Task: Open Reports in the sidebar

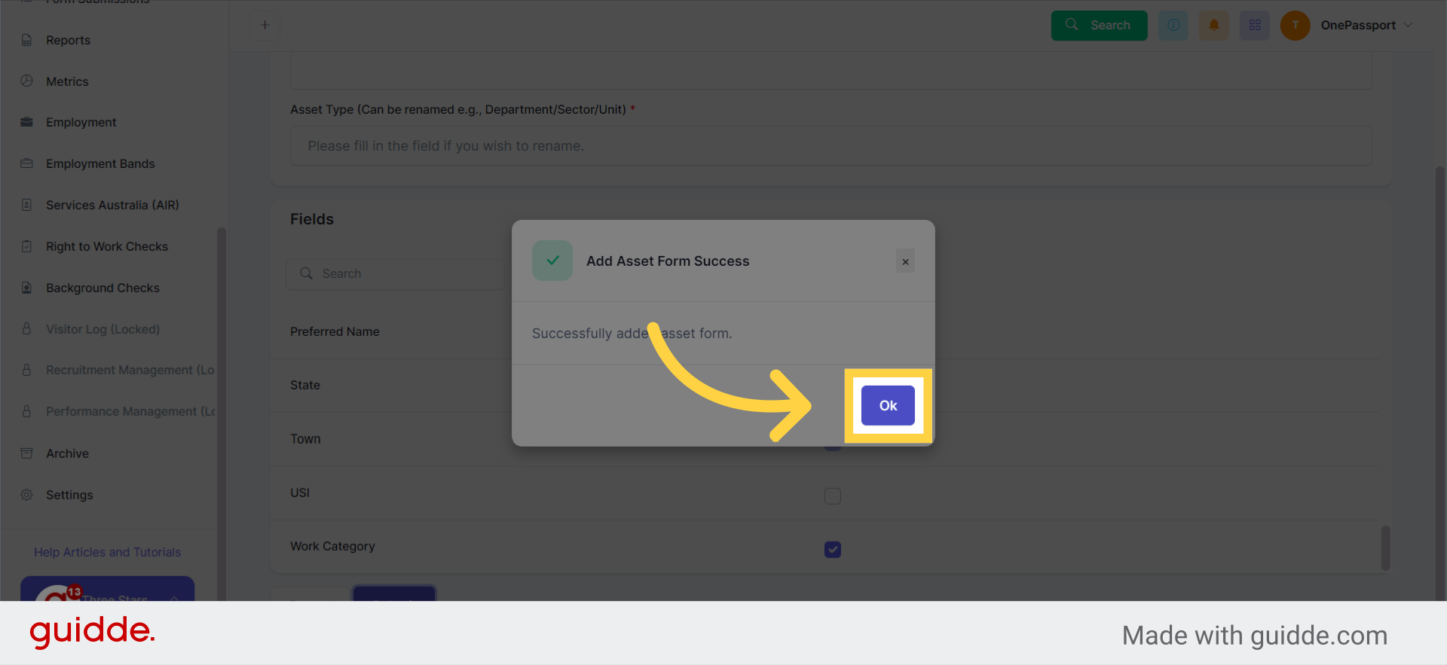Action: click(68, 40)
